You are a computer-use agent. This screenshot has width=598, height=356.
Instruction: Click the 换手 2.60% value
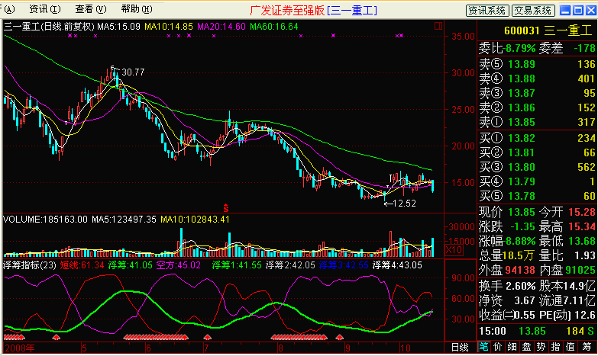coord(521,286)
